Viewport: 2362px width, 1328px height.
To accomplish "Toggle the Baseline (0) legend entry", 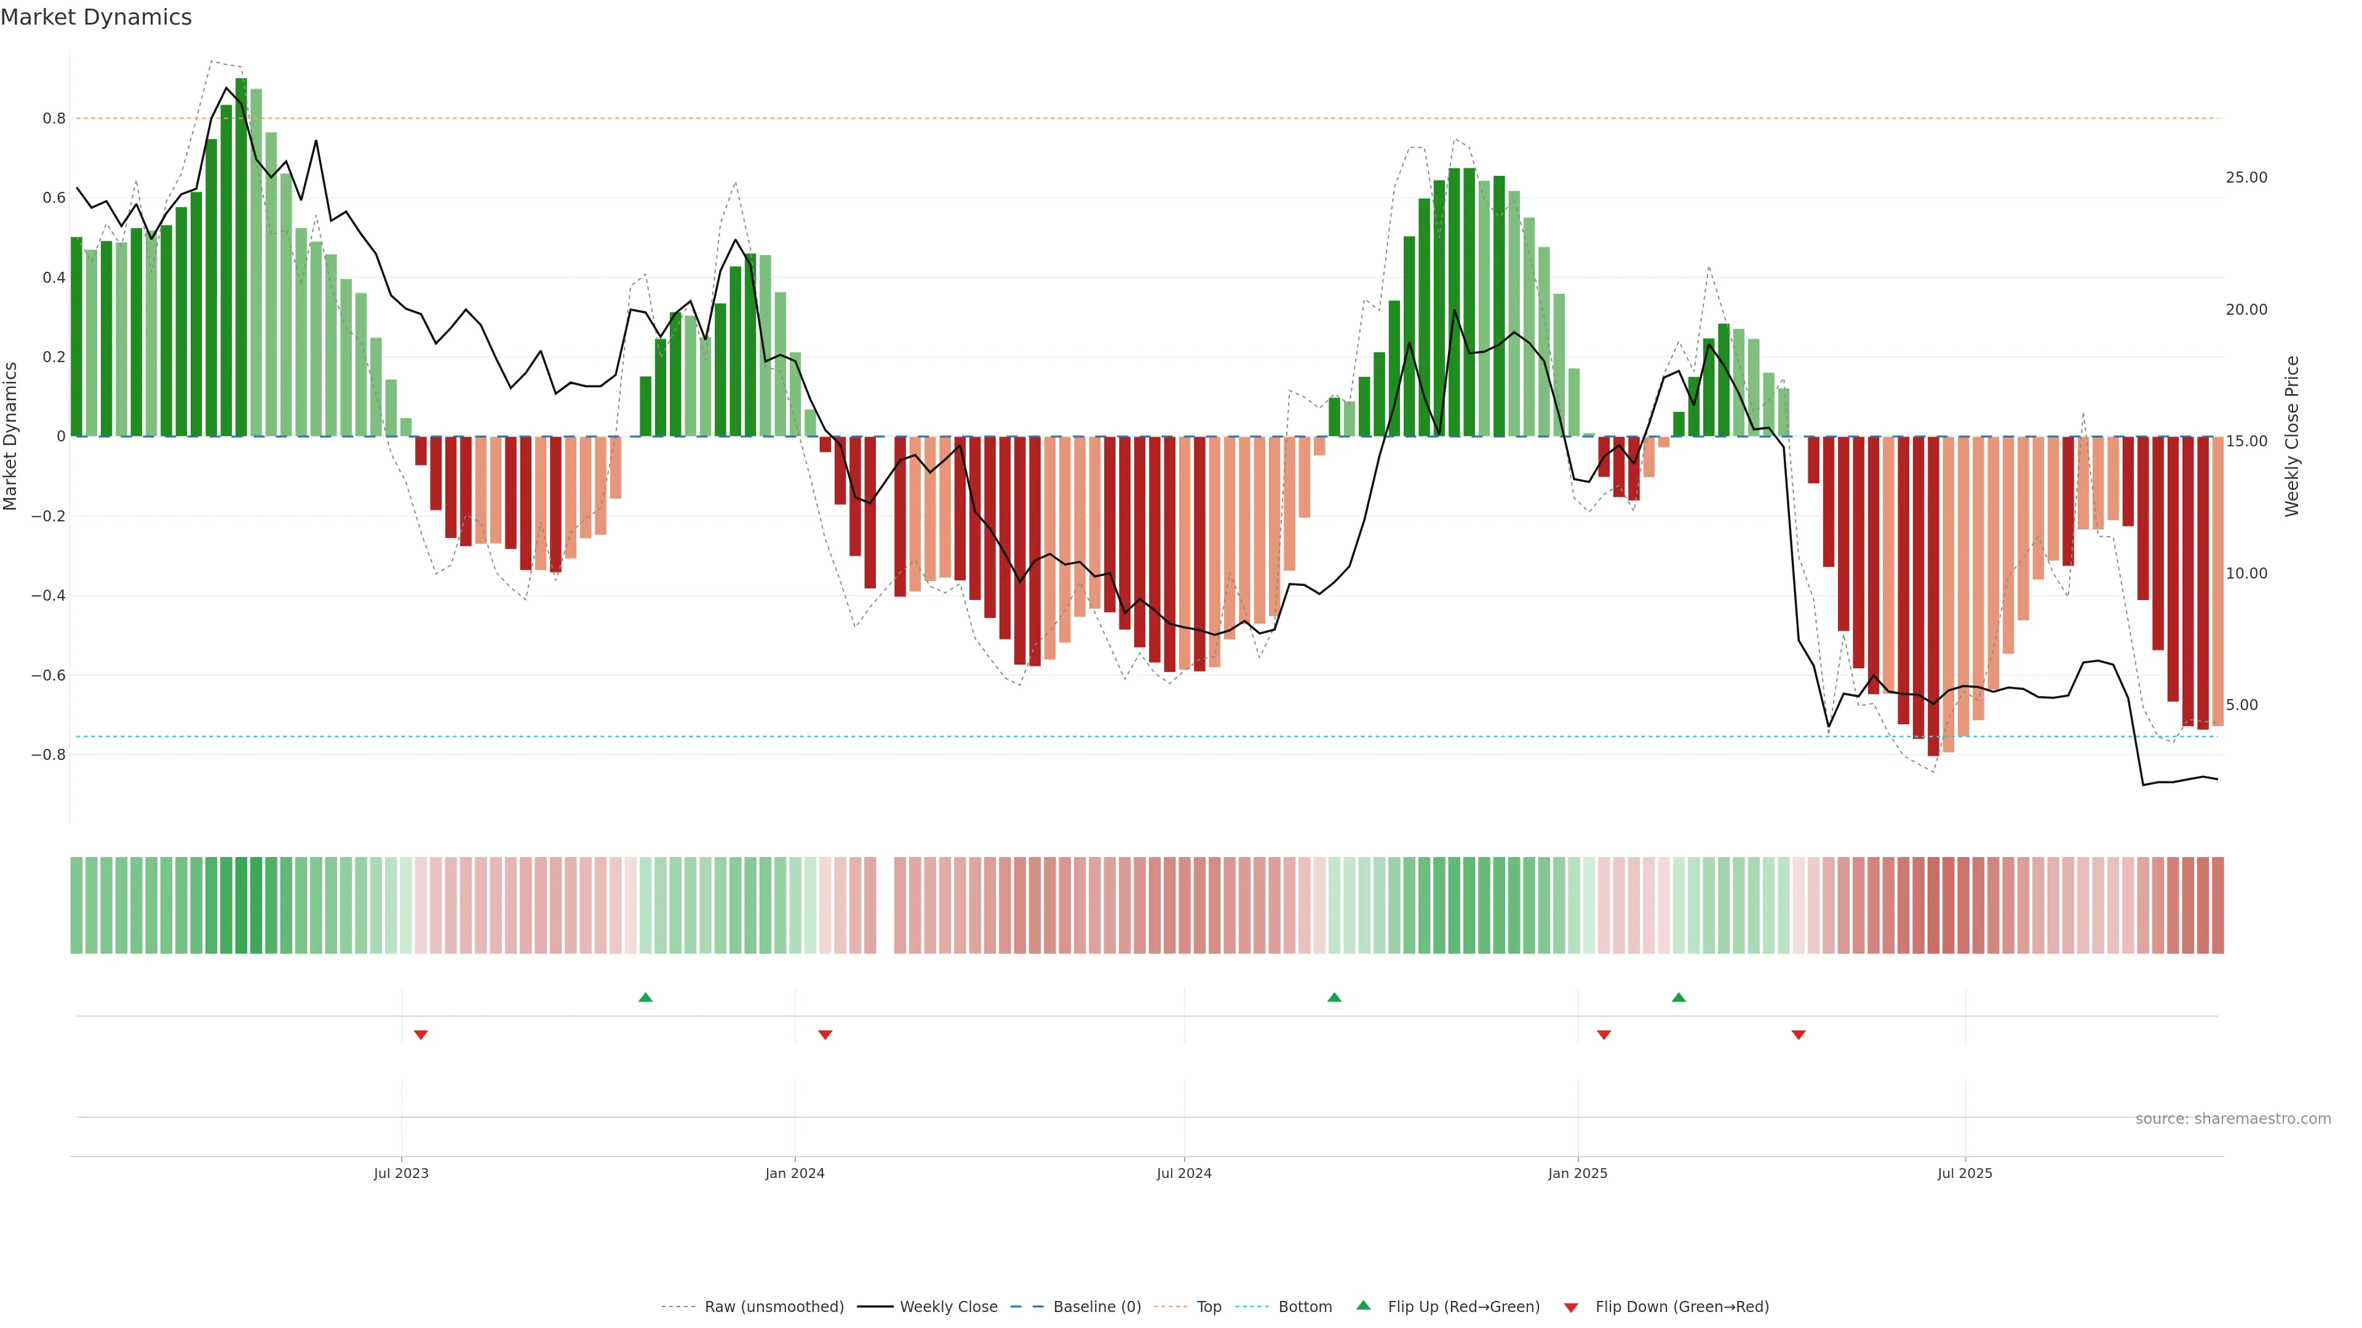I will click(1097, 1306).
